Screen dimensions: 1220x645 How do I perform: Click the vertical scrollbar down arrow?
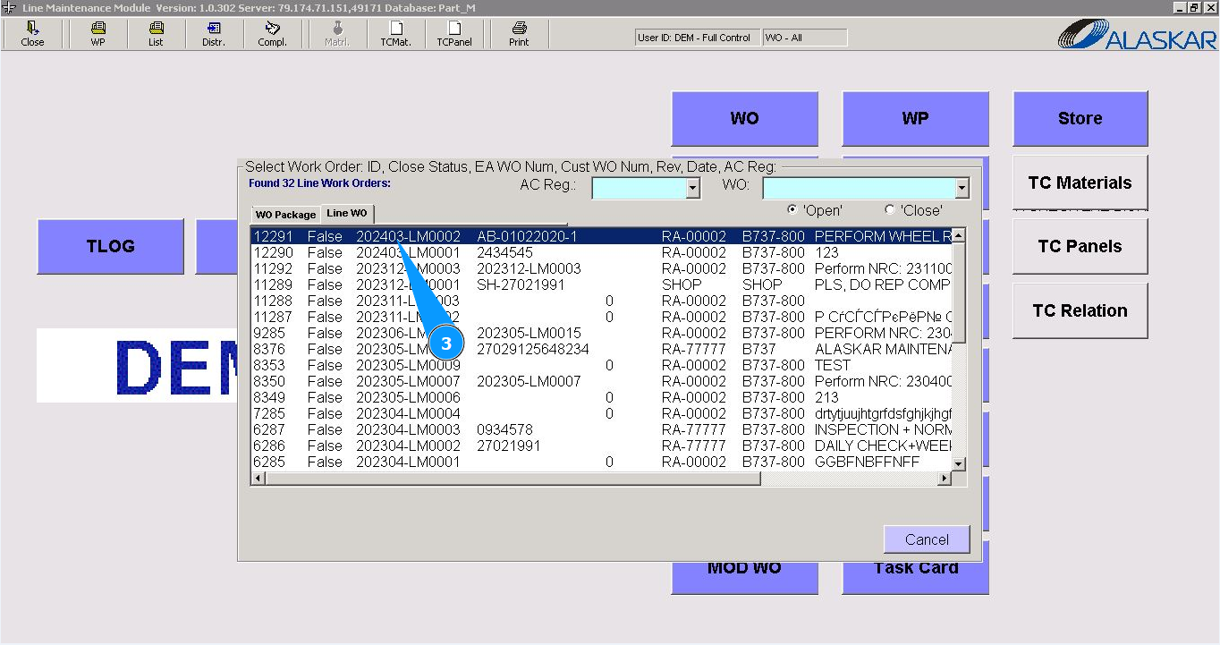pos(959,463)
